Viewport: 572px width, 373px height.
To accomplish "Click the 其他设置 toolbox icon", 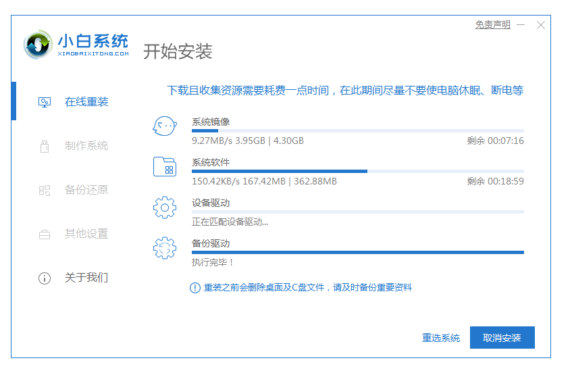I will click(45, 234).
